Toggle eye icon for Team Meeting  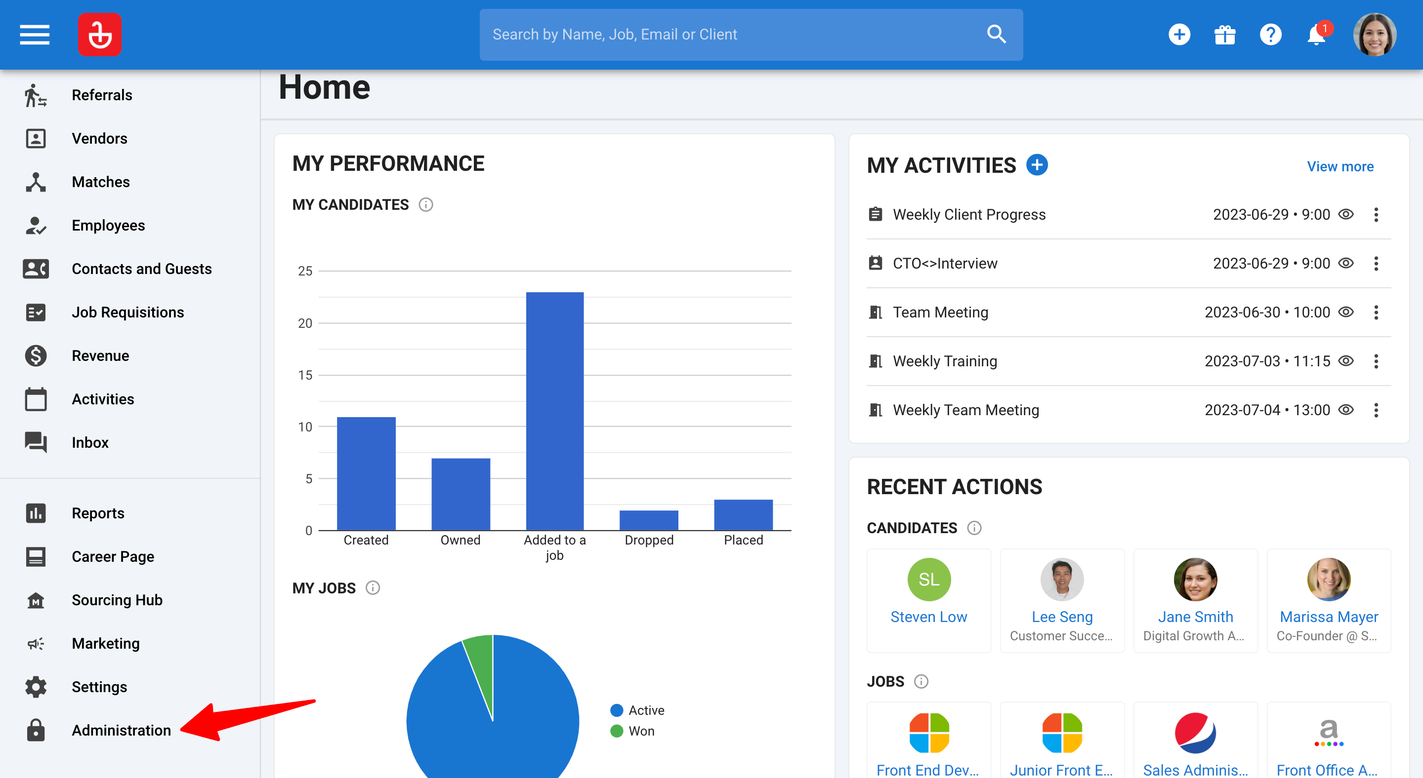click(x=1345, y=312)
